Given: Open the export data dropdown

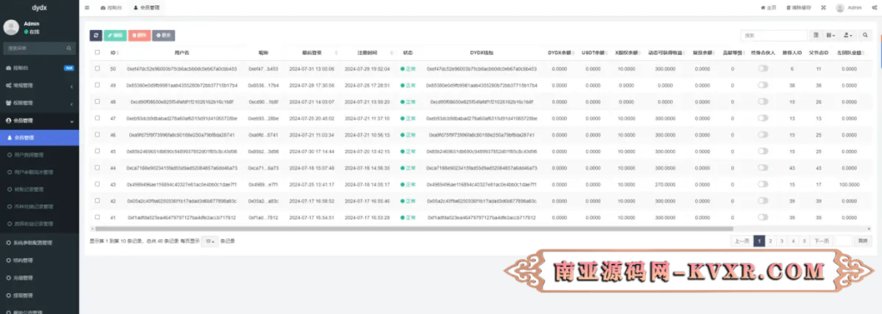Looking at the screenshot, I should point(848,35).
